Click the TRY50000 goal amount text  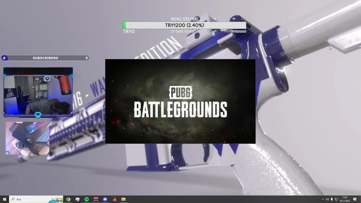click(x=238, y=32)
